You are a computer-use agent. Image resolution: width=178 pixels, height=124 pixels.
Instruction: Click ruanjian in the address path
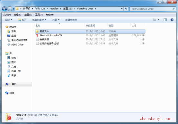click(54, 9)
